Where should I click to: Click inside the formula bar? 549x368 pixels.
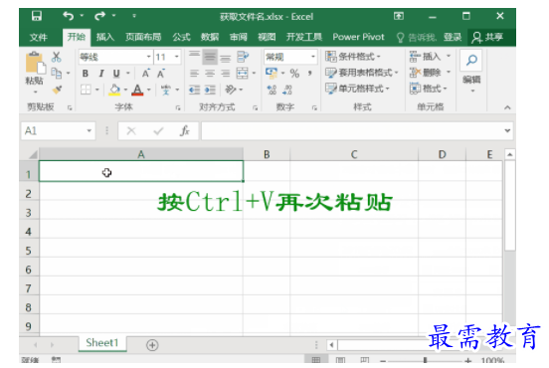[x=353, y=131]
